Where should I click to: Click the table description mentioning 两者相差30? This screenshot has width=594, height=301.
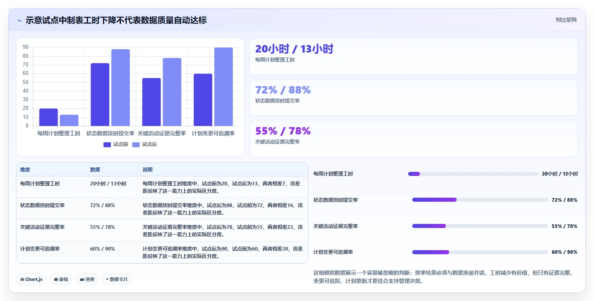pos(223,252)
